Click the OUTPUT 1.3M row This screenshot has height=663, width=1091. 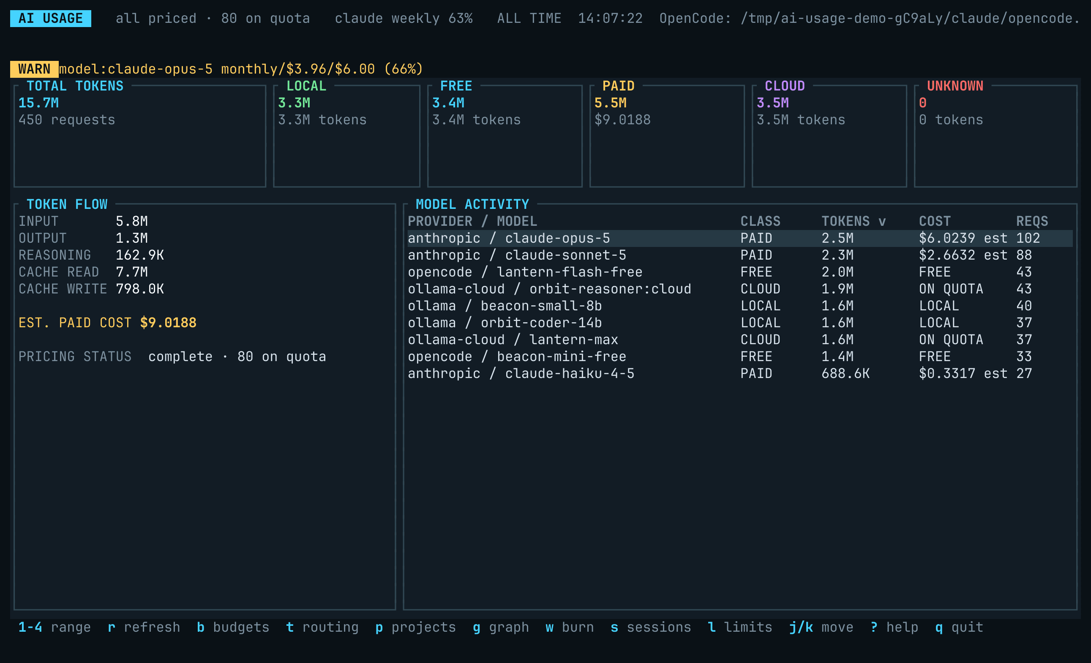[83, 238]
